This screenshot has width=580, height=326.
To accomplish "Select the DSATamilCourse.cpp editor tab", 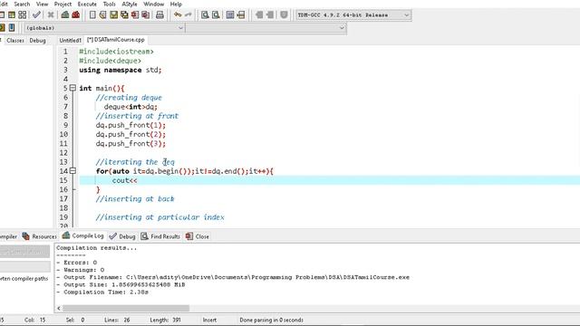I will pos(116,40).
